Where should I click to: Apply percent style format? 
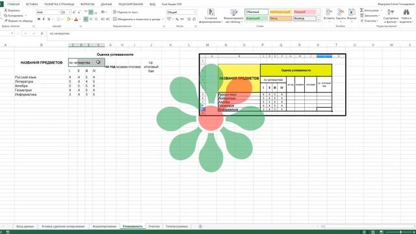pyautogui.click(x=177, y=19)
